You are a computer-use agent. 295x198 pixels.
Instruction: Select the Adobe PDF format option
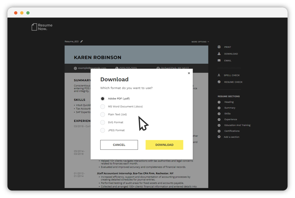(x=102, y=99)
